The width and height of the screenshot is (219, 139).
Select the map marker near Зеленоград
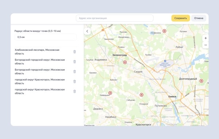[125, 62]
